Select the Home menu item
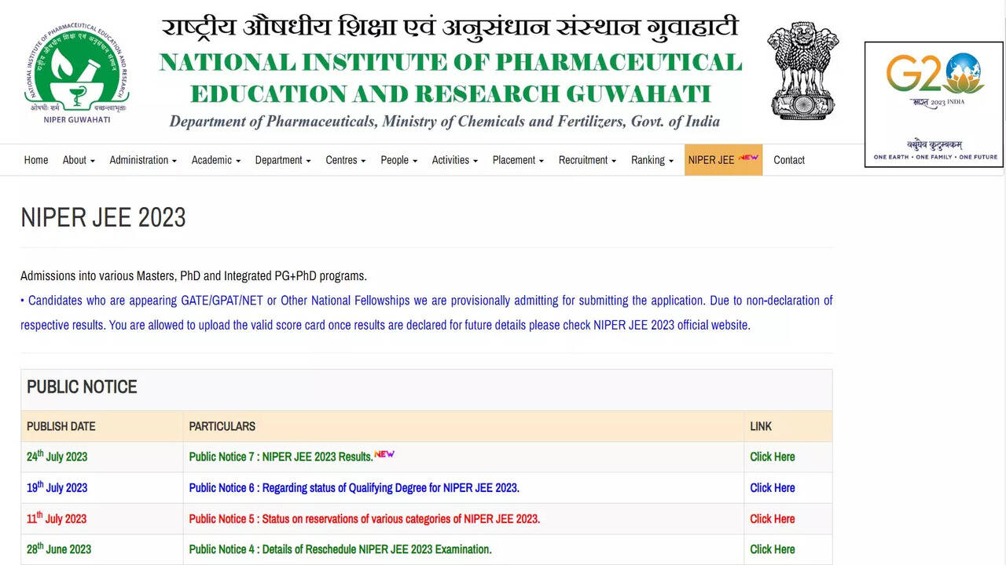This screenshot has height=565, width=1006. (36, 160)
